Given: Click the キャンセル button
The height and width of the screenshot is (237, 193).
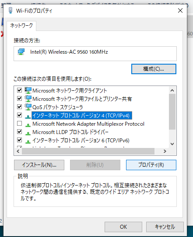Looking at the screenshot, I should (x=165, y=227).
